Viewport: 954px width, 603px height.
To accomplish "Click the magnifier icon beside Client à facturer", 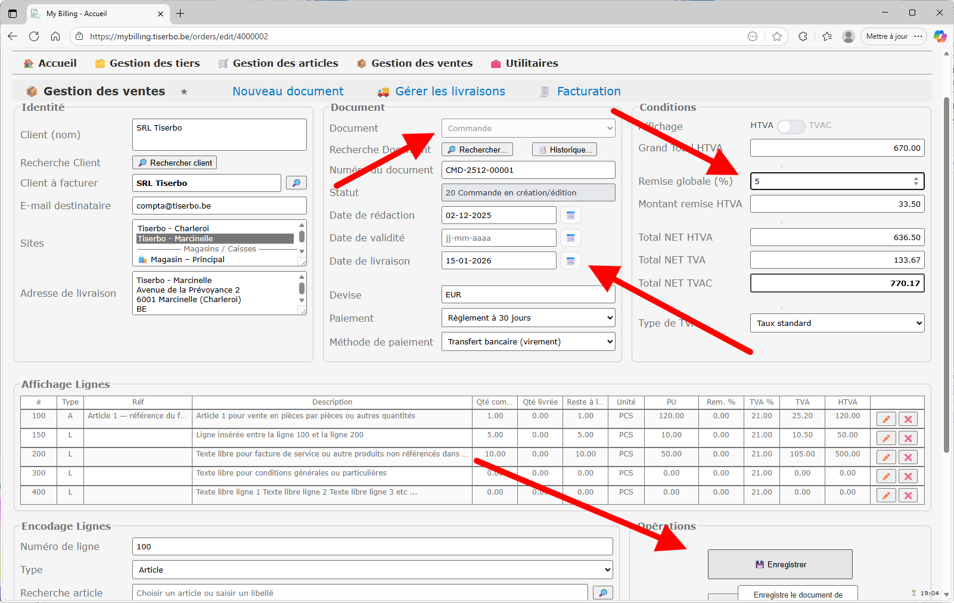I will point(296,183).
